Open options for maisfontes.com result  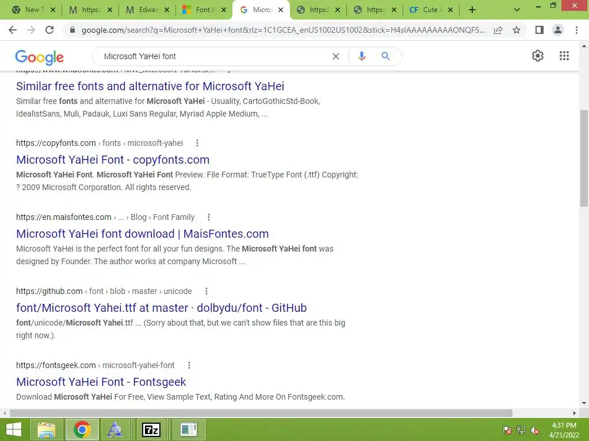(209, 217)
